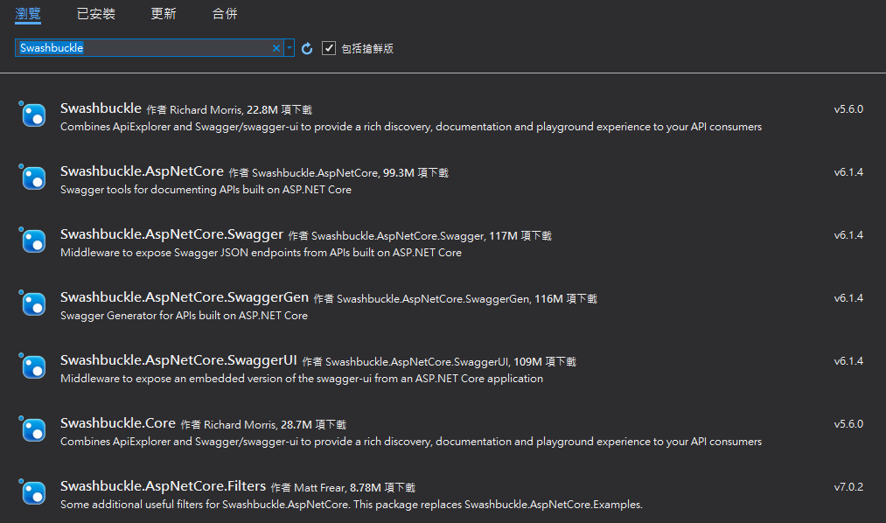This screenshot has height=523, width=886.
Task: Click the '22.8M 項下載' download count
Action: 279,109
